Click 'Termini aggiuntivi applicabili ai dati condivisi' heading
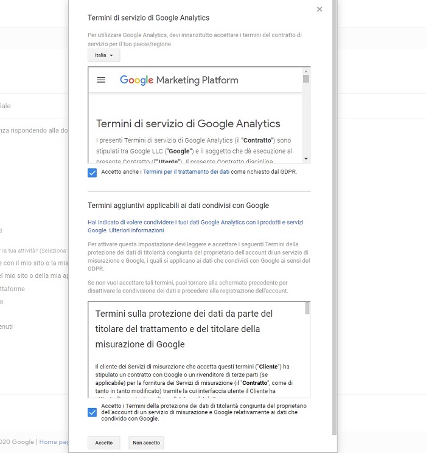This screenshot has height=453, width=426. click(x=178, y=206)
